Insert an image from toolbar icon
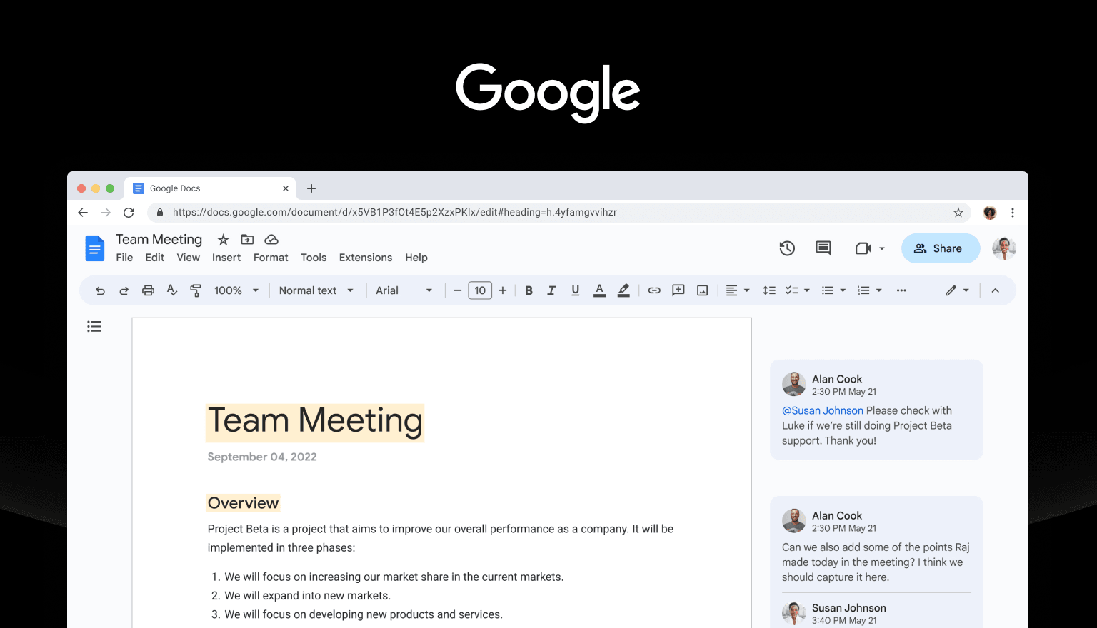This screenshot has width=1097, height=628. tap(703, 290)
